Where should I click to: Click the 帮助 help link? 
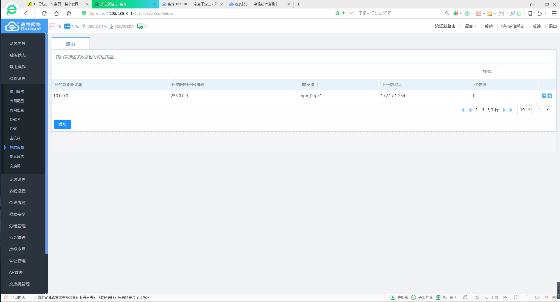(489, 26)
